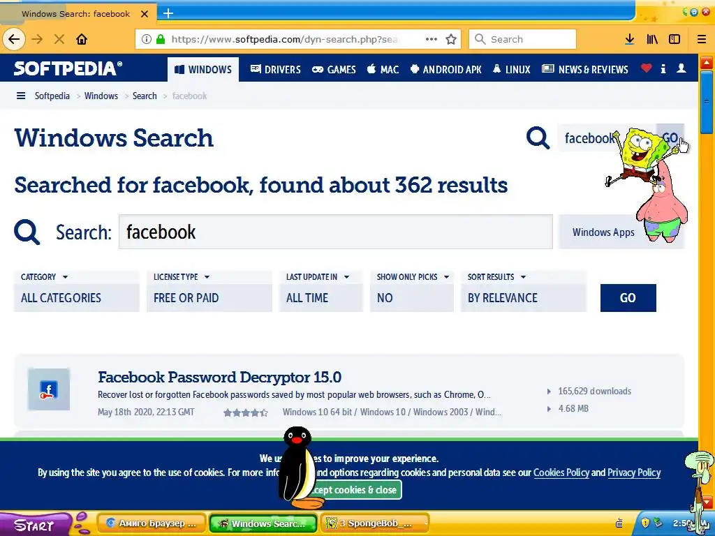Open the Cookies Policy link
The height and width of the screenshot is (536, 715).
(561, 472)
